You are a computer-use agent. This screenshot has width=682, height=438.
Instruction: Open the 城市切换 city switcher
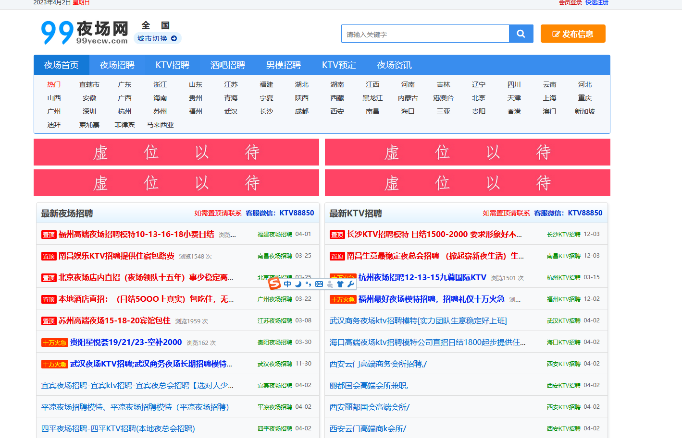click(157, 38)
